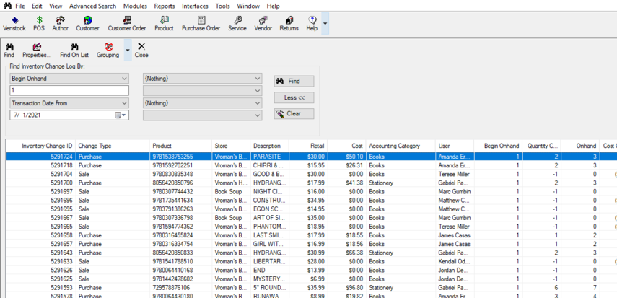This screenshot has width=617, height=298.
Task: Open the Customer toolbar icon
Action: coord(88,24)
